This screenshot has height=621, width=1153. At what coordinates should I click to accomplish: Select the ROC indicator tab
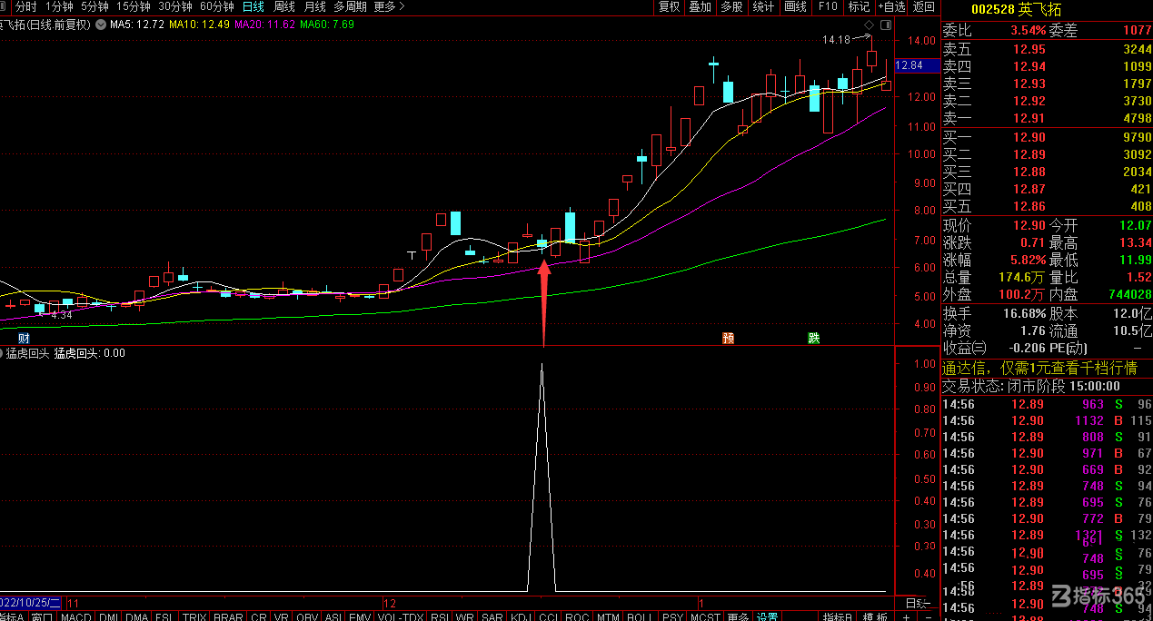point(578,616)
